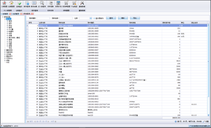Close the 出库管理 tab via its X
This screenshot has height=128, width=211.
(x=21, y=14)
